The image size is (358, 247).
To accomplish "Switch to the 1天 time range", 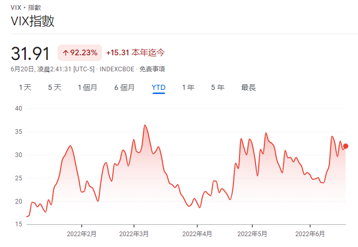I will [25, 87].
